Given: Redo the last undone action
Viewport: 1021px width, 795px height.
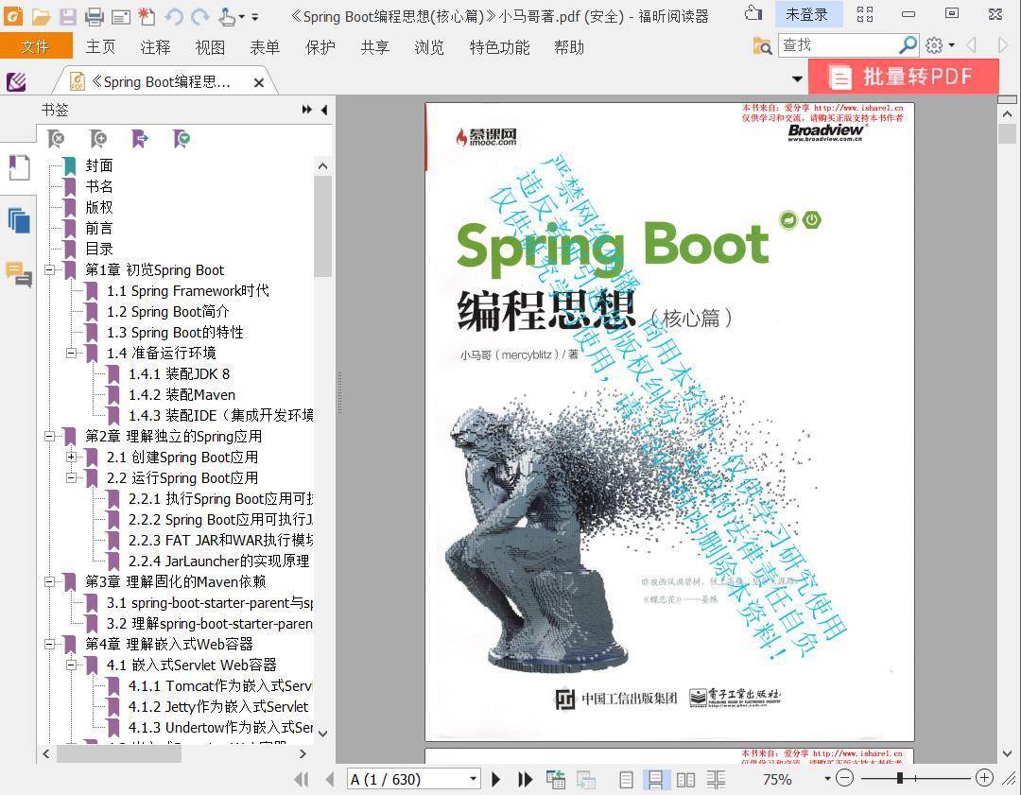Looking at the screenshot, I should [x=200, y=16].
